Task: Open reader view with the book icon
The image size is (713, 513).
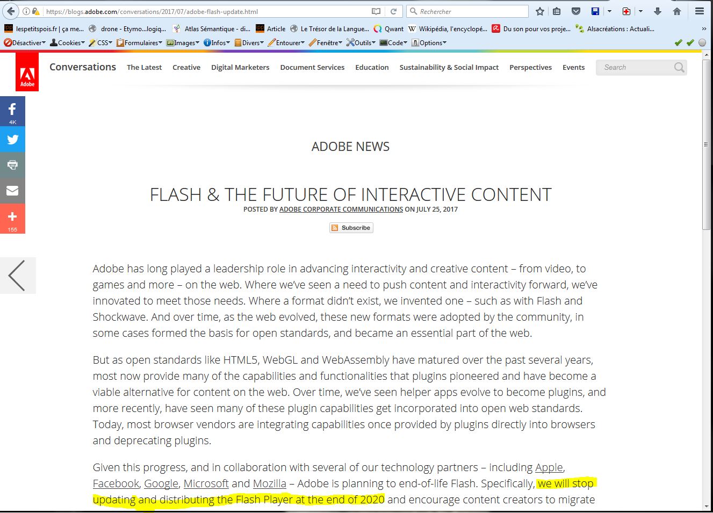Action: pyautogui.click(x=376, y=11)
